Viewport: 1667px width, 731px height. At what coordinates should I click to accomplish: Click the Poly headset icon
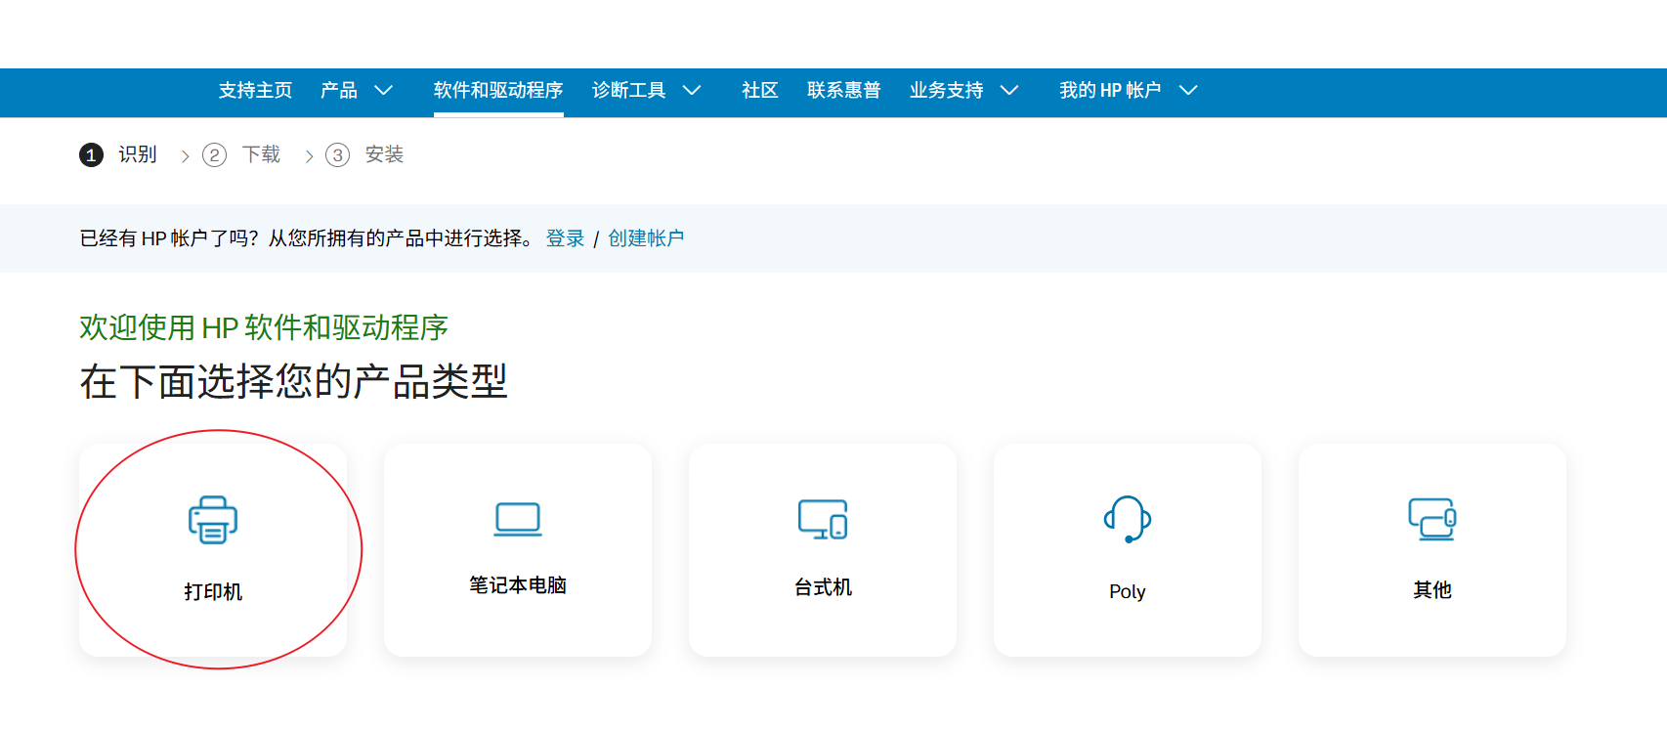1128,519
